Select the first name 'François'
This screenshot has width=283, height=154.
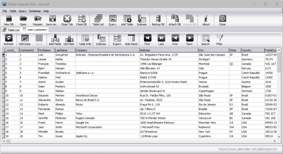pyautogui.click(x=46, y=64)
